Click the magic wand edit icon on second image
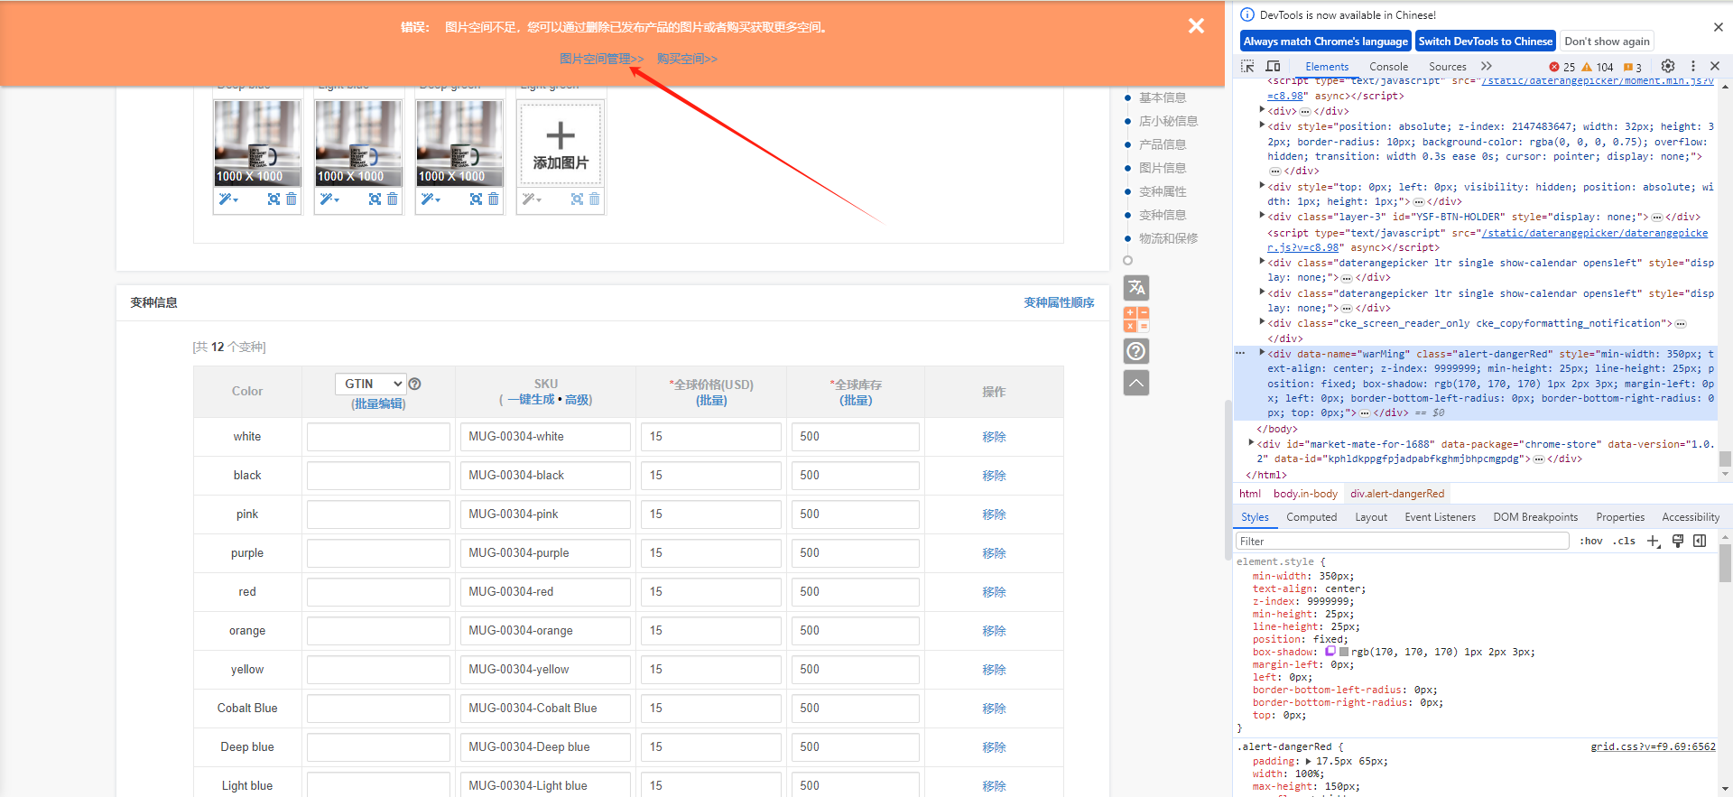 coord(328,199)
